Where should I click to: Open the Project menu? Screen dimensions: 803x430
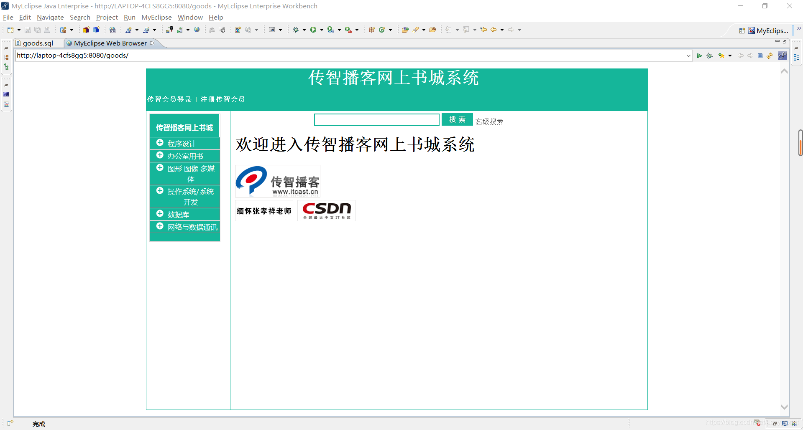107,18
